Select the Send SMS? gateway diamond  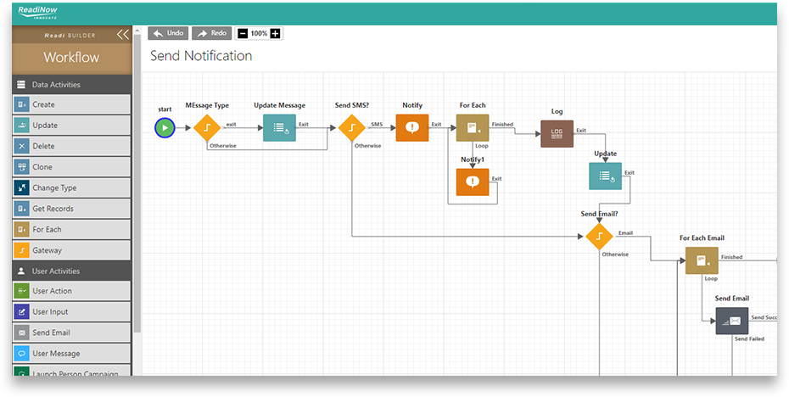click(352, 128)
